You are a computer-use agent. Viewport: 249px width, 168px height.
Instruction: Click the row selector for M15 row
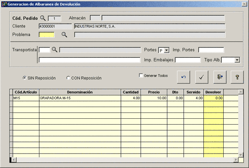[11, 98]
